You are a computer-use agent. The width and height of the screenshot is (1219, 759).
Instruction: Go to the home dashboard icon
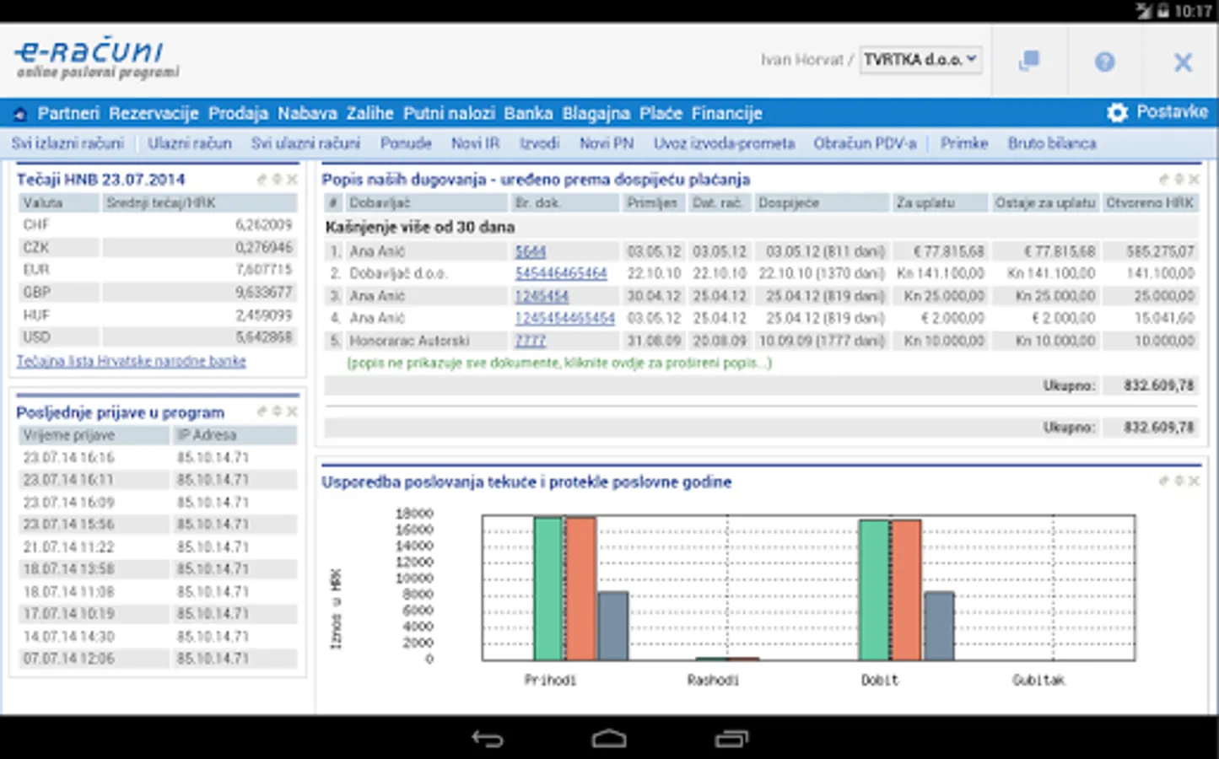coord(20,113)
